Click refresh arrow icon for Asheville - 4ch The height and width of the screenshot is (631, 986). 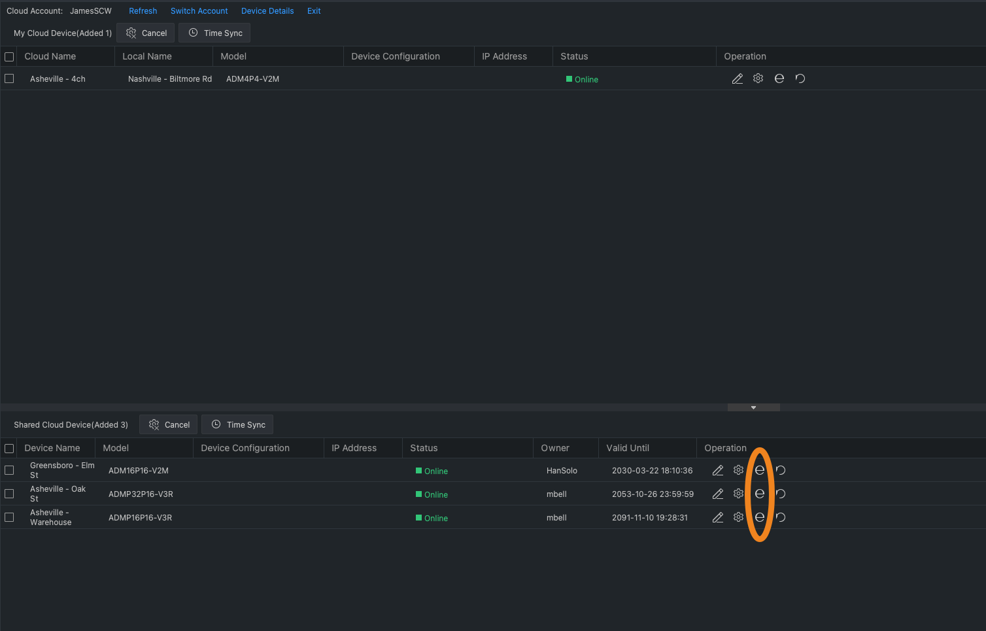[800, 78]
